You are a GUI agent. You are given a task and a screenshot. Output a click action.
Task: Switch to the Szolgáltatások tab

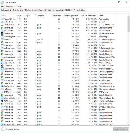coord(80,10)
